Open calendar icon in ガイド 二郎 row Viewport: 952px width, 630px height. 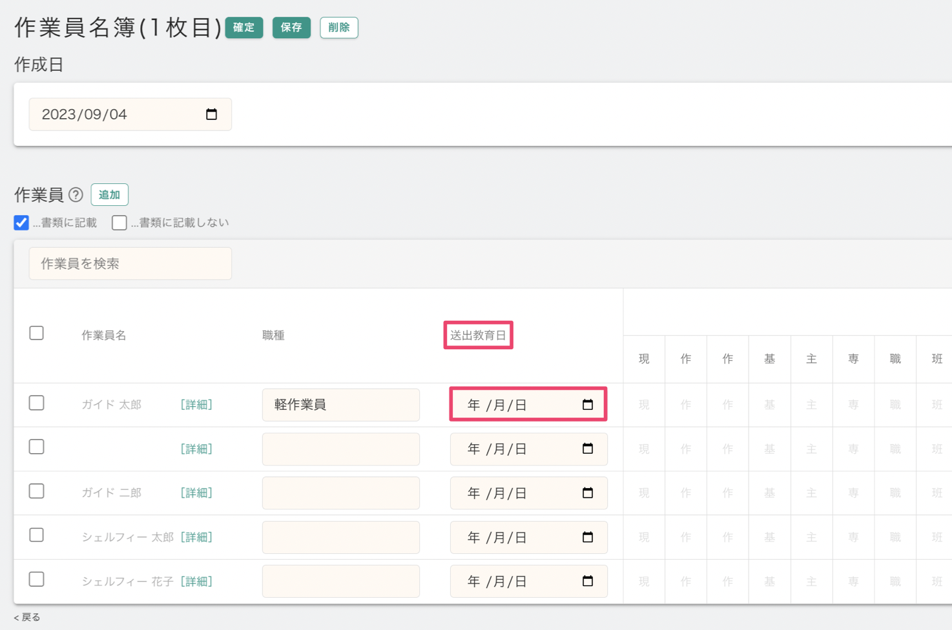(587, 493)
